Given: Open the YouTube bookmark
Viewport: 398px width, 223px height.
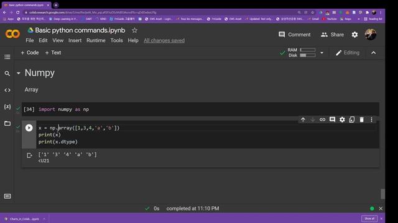Looking at the screenshot, I should point(330,19).
